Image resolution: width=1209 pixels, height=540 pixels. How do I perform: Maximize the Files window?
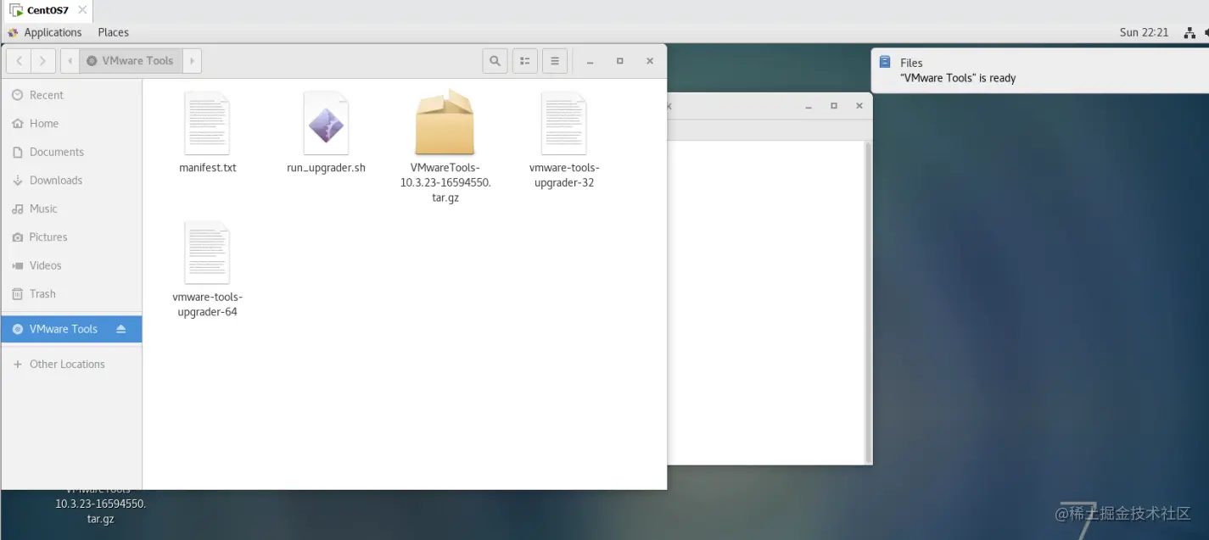(620, 61)
